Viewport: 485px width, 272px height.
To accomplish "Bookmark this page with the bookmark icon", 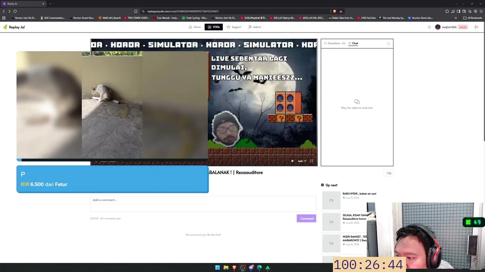I will [136, 11].
